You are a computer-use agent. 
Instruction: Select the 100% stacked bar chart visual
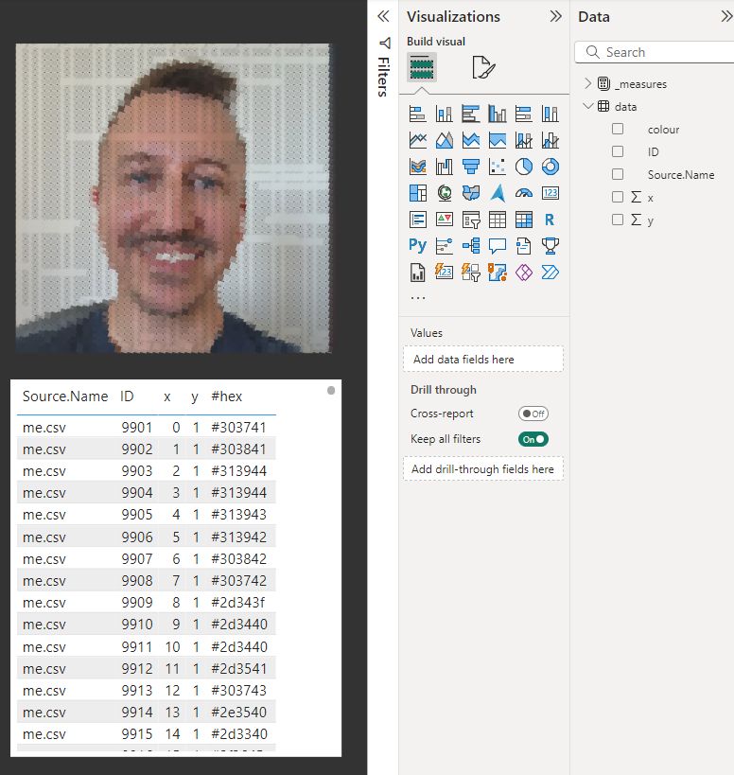click(x=524, y=114)
